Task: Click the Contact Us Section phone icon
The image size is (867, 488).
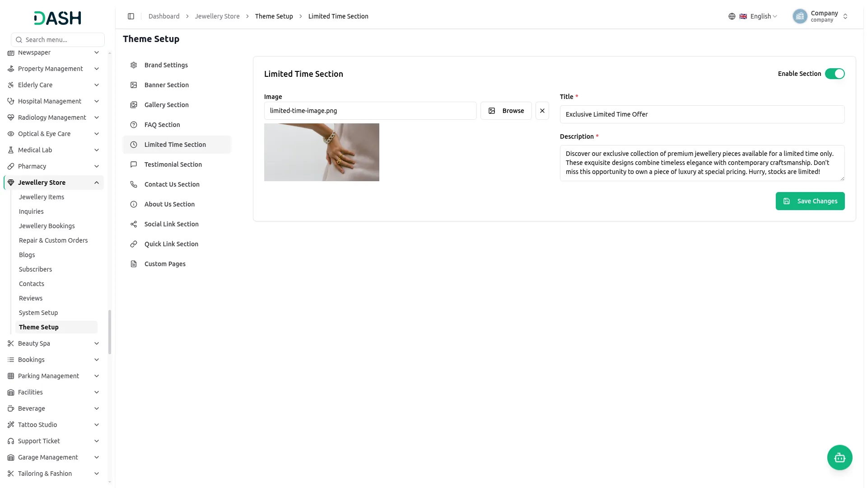Action: click(134, 184)
